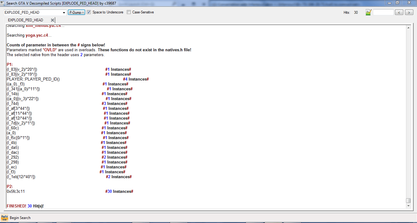Click the application icon in the title bar
This screenshot has height=223, width=417.
[x=3, y=3]
